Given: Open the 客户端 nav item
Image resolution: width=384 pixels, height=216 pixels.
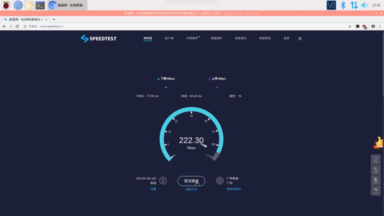Looking at the screenshot, I should click(169, 38).
